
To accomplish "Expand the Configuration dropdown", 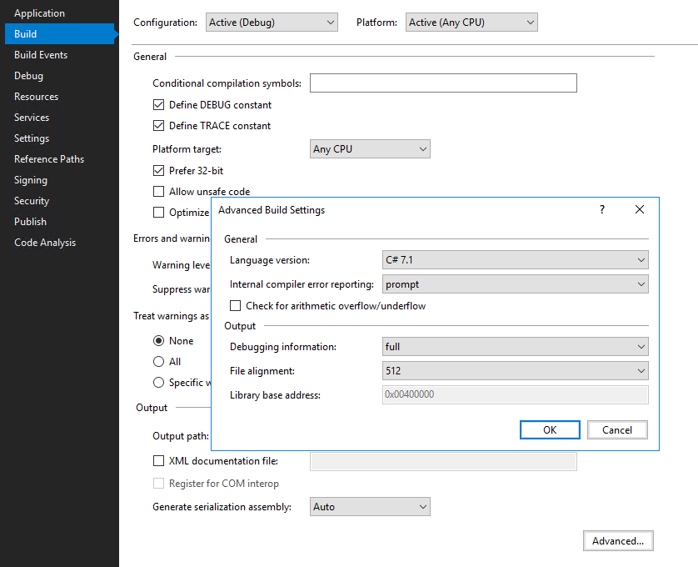I will (x=272, y=23).
